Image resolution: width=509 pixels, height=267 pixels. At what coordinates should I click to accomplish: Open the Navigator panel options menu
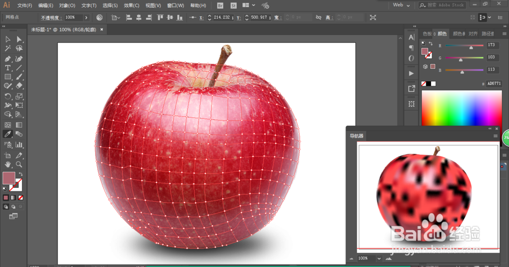click(495, 136)
